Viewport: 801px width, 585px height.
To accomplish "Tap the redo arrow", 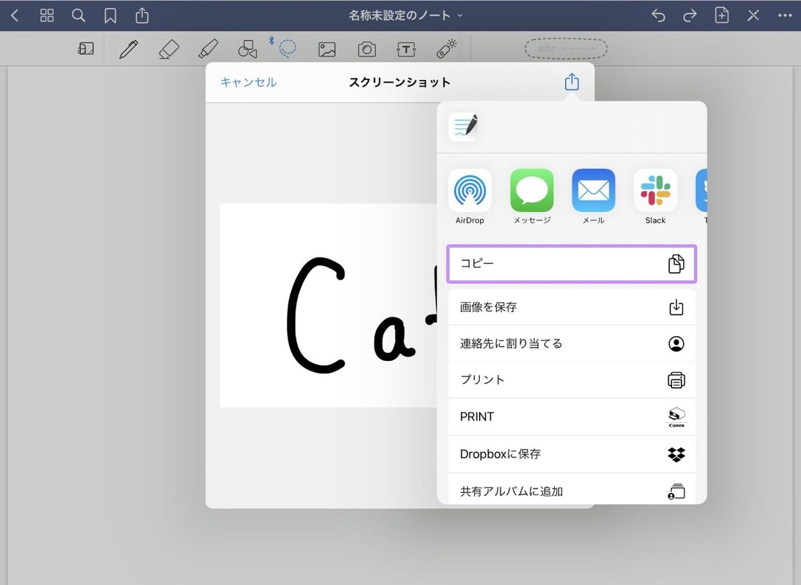I will coord(690,15).
